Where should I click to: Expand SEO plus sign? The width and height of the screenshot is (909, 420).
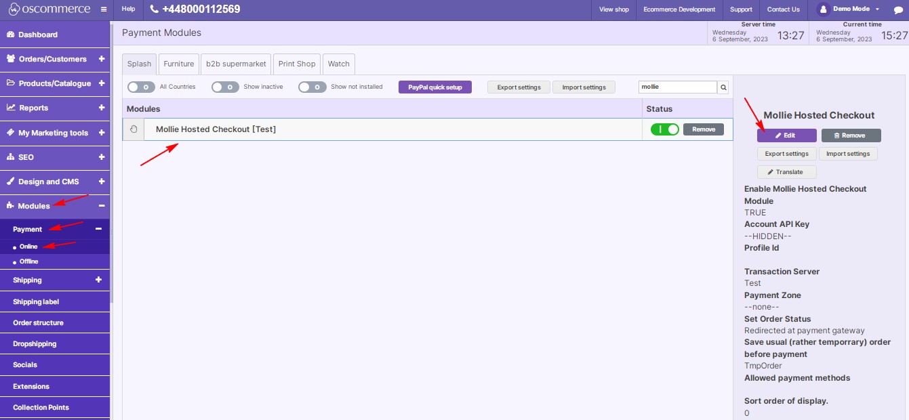point(102,157)
